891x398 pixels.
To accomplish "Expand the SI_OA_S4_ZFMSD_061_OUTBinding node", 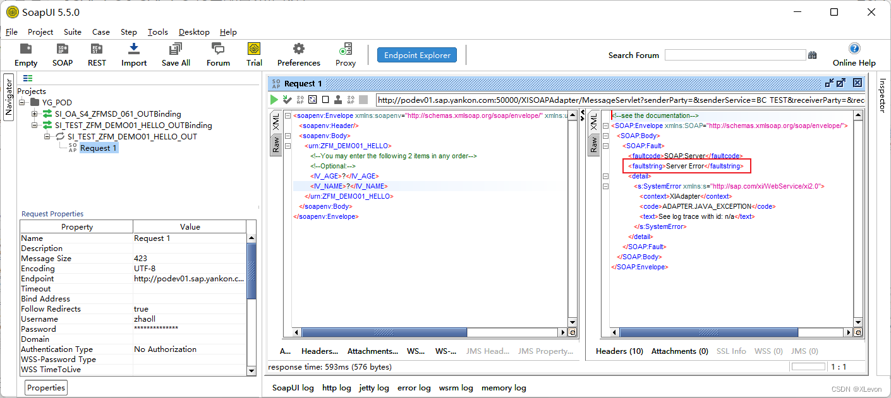I will pos(35,114).
